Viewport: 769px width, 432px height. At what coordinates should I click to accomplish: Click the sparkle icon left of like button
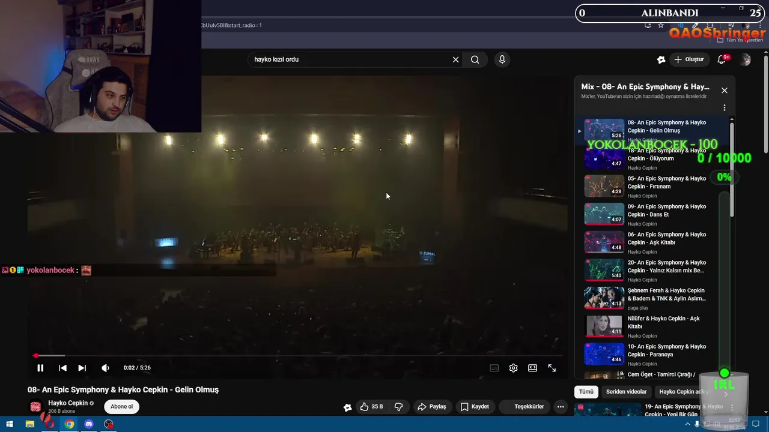click(x=347, y=407)
